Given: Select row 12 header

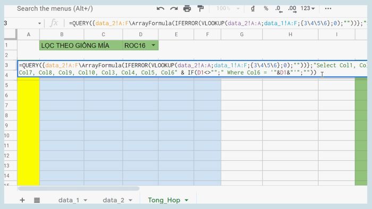Looking at the screenshot, I should 11,155.
